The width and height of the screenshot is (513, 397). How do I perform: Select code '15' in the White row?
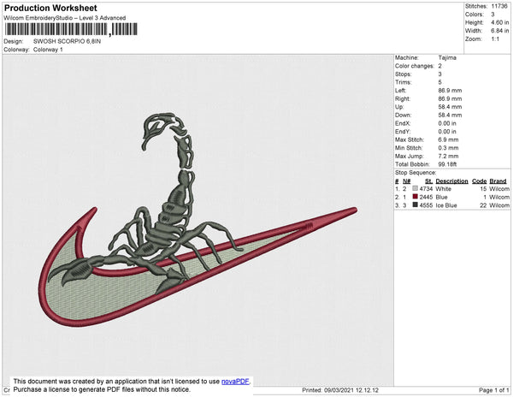[484, 189]
